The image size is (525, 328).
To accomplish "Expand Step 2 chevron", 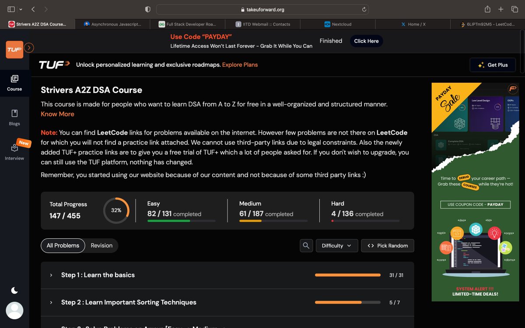I will (51, 302).
